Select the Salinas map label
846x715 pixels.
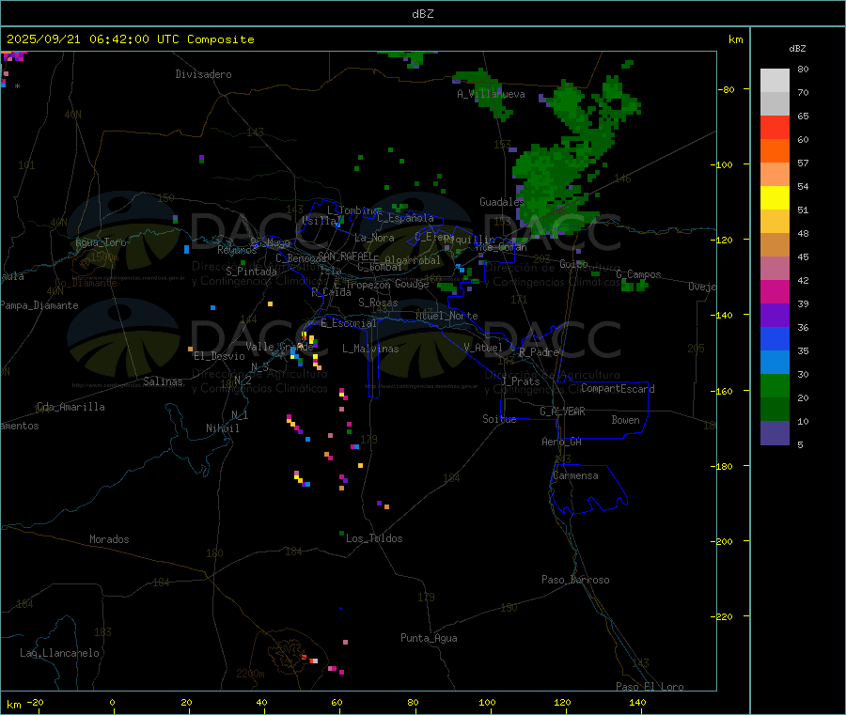tap(163, 381)
